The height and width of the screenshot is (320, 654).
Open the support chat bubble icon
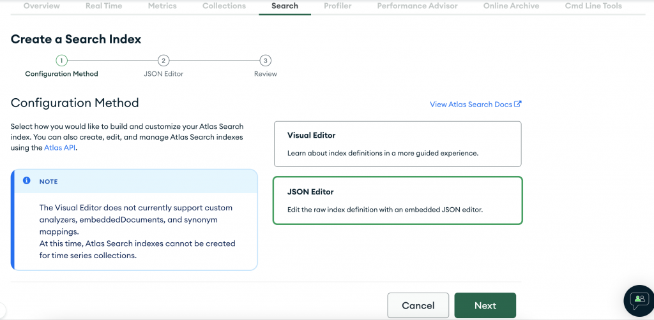pos(639,300)
